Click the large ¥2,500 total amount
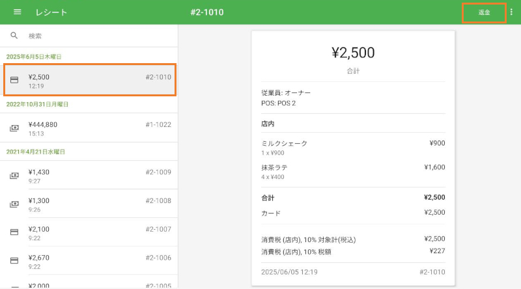Image resolution: width=521 pixels, height=289 pixels. [353, 53]
